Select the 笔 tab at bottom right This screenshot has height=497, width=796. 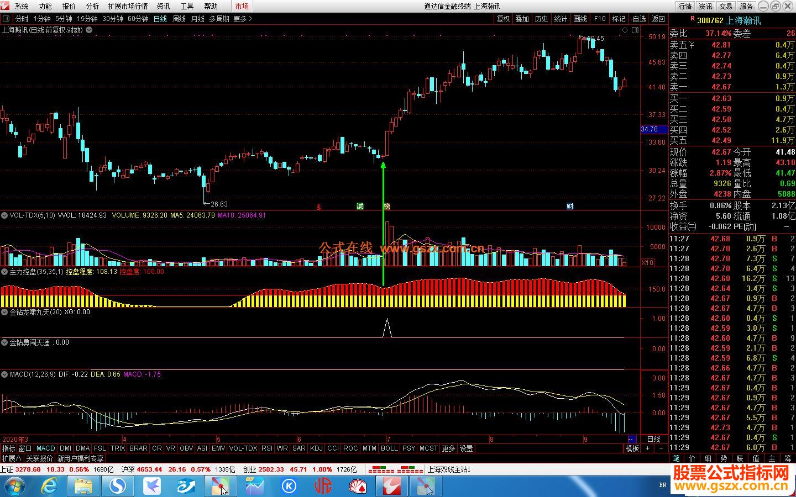676,458
